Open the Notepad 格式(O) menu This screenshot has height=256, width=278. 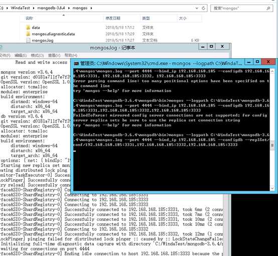(37, 55)
